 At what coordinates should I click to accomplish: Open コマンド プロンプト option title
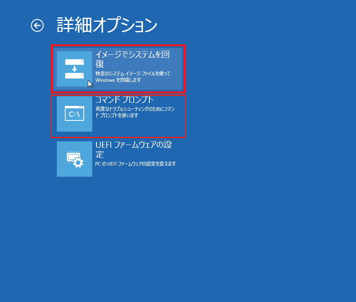[124, 99]
